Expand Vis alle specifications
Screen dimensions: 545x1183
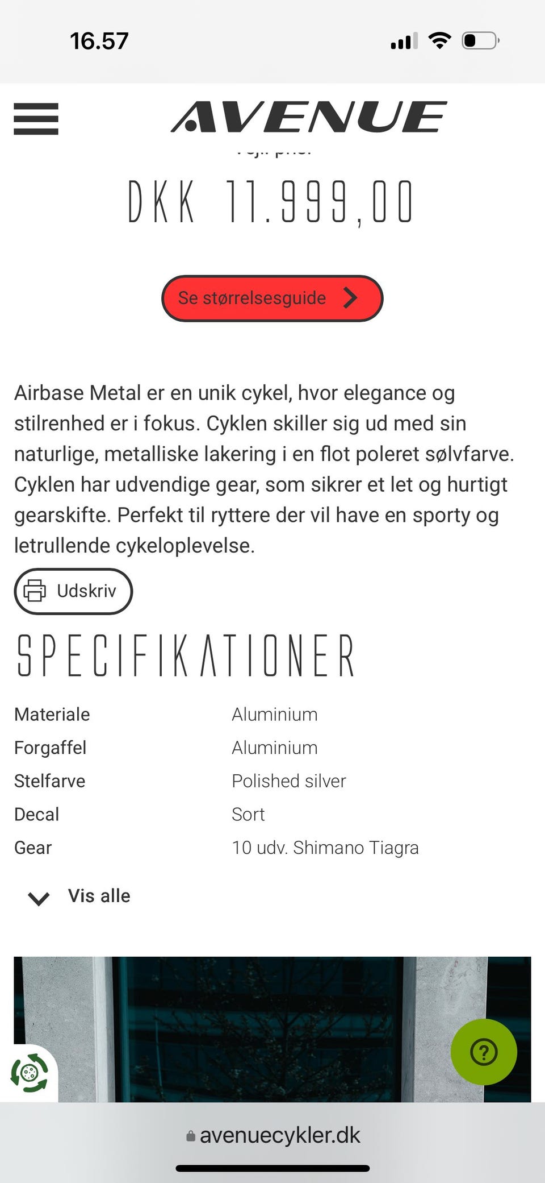point(79,896)
